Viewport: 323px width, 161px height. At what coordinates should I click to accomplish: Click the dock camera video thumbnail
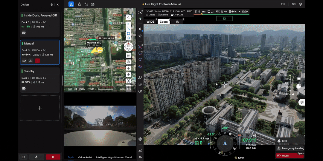(100, 126)
